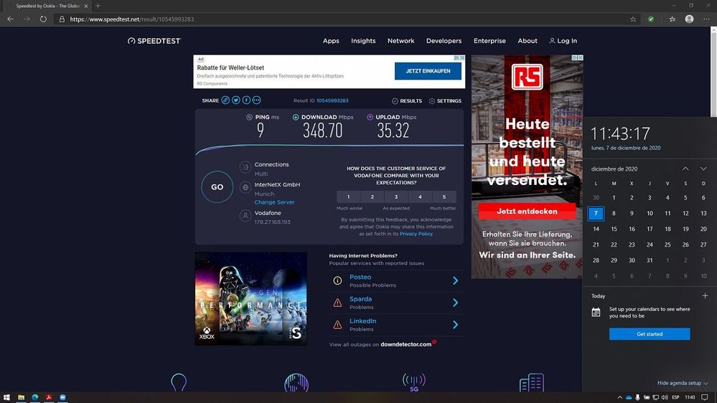
Task: Open Windows Start menu
Action: [6, 397]
